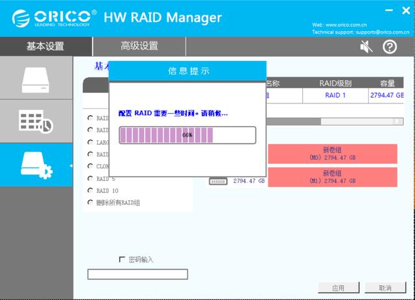Image resolution: width=415 pixels, height=300 pixels.
Task: Open the schedule table sidebar icon
Action: (36, 122)
